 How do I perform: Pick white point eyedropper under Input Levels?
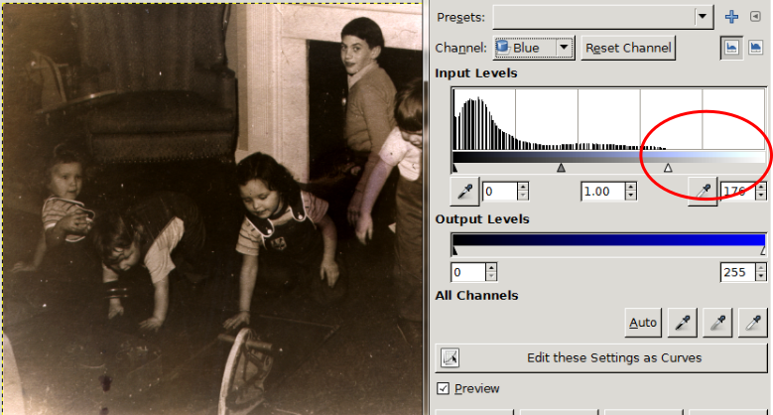click(703, 191)
